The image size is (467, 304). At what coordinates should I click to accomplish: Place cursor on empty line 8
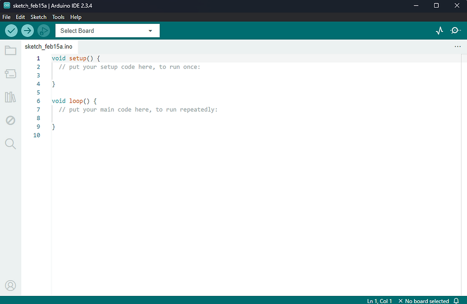256,118
